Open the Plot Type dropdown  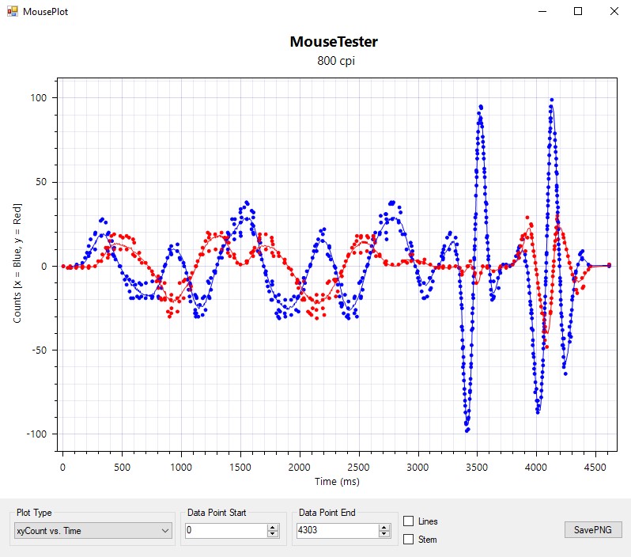(93, 531)
